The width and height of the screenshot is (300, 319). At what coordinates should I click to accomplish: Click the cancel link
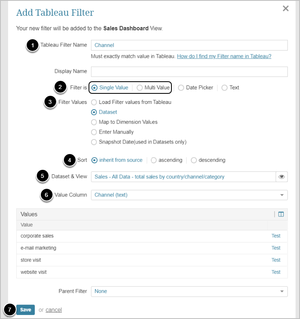click(x=54, y=310)
